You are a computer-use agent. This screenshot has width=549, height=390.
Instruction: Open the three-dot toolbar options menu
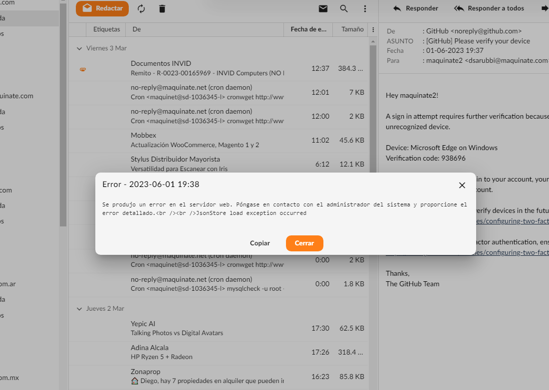pos(365,9)
